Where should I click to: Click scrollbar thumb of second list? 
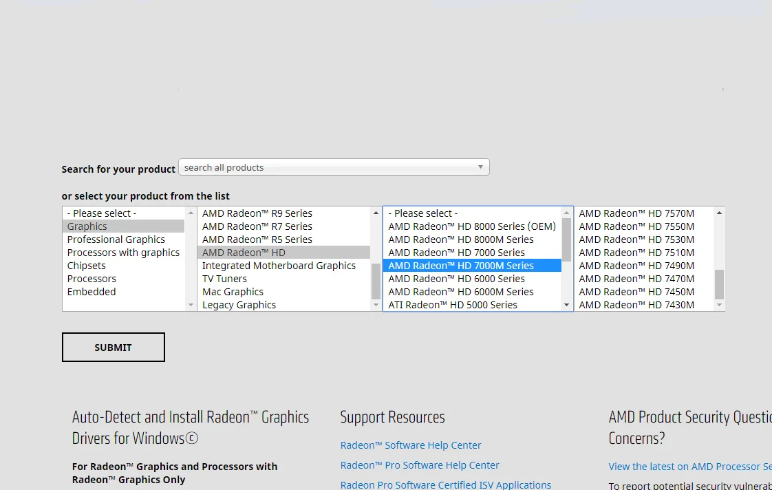pos(376,281)
